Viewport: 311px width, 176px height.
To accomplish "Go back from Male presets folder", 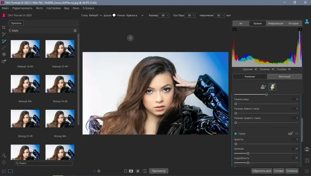I will pos(10,31).
